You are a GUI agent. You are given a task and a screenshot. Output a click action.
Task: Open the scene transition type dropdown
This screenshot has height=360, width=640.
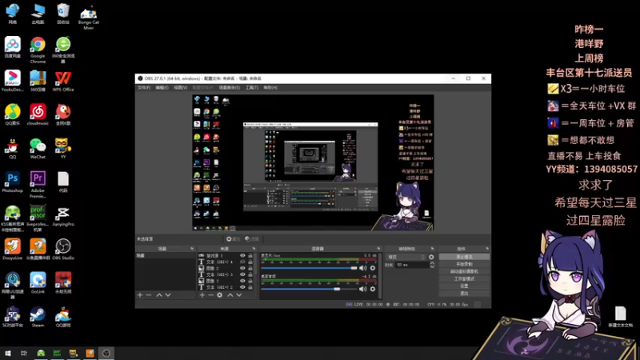click(406, 257)
